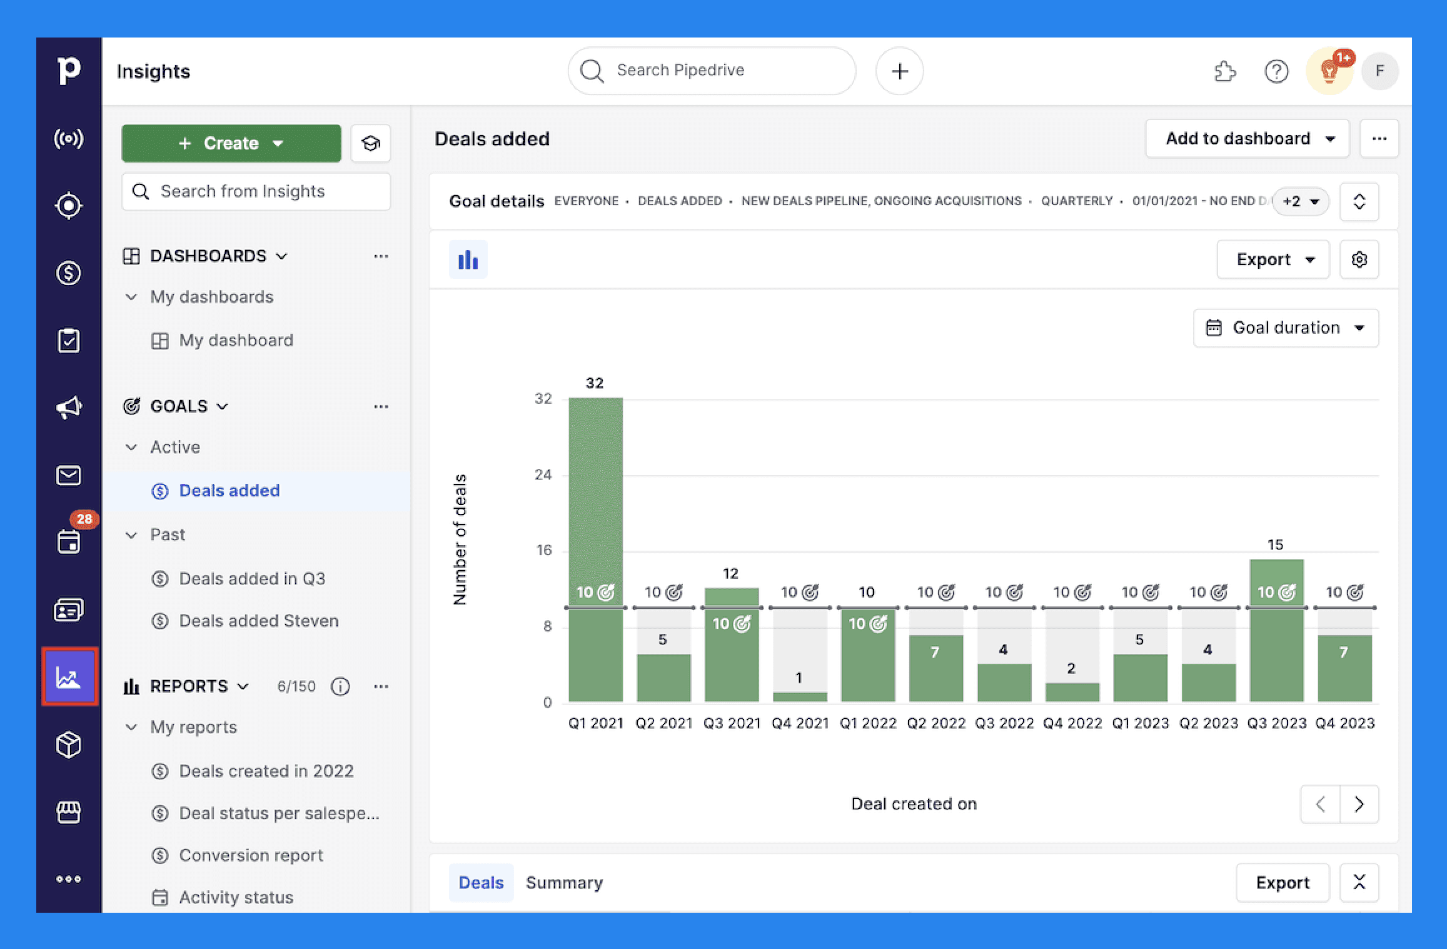Go to previous chart page arrow

pyautogui.click(x=1320, y=804)
